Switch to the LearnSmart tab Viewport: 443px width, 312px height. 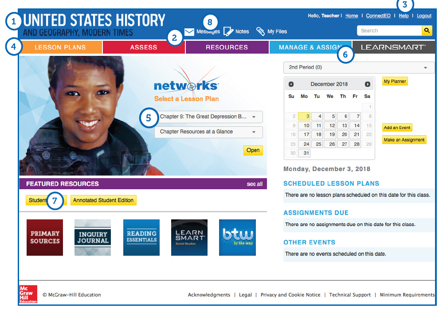[394, 47]
